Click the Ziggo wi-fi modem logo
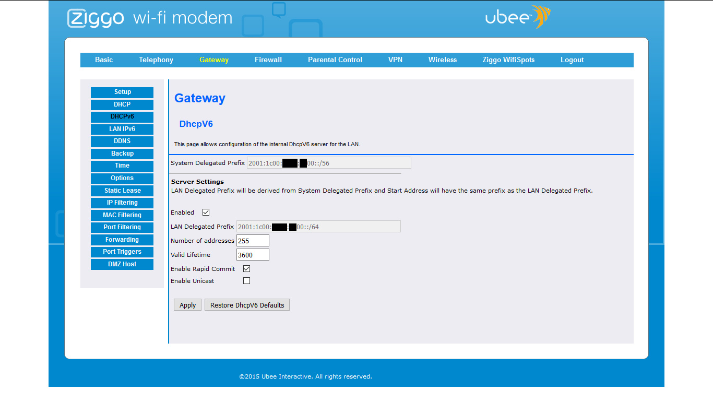Image resolution: width=713 pixels, height=401 pixels. 150,18
